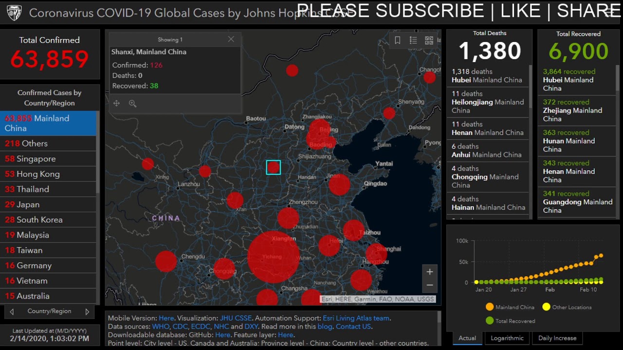Viewport: 623px width, 350px height.
Task: Select Japan in country list
Action: click(48, 205)
